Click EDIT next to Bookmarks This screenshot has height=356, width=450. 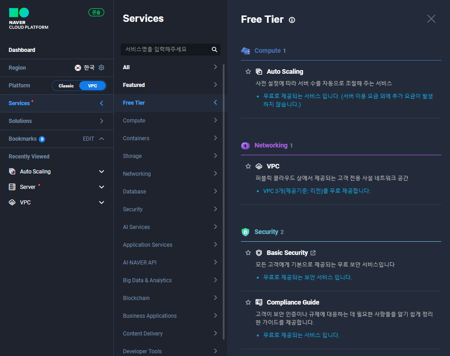[88, 139]
